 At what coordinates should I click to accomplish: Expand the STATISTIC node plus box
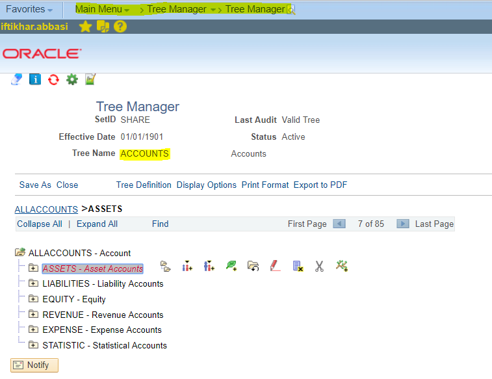pos(33,345)
